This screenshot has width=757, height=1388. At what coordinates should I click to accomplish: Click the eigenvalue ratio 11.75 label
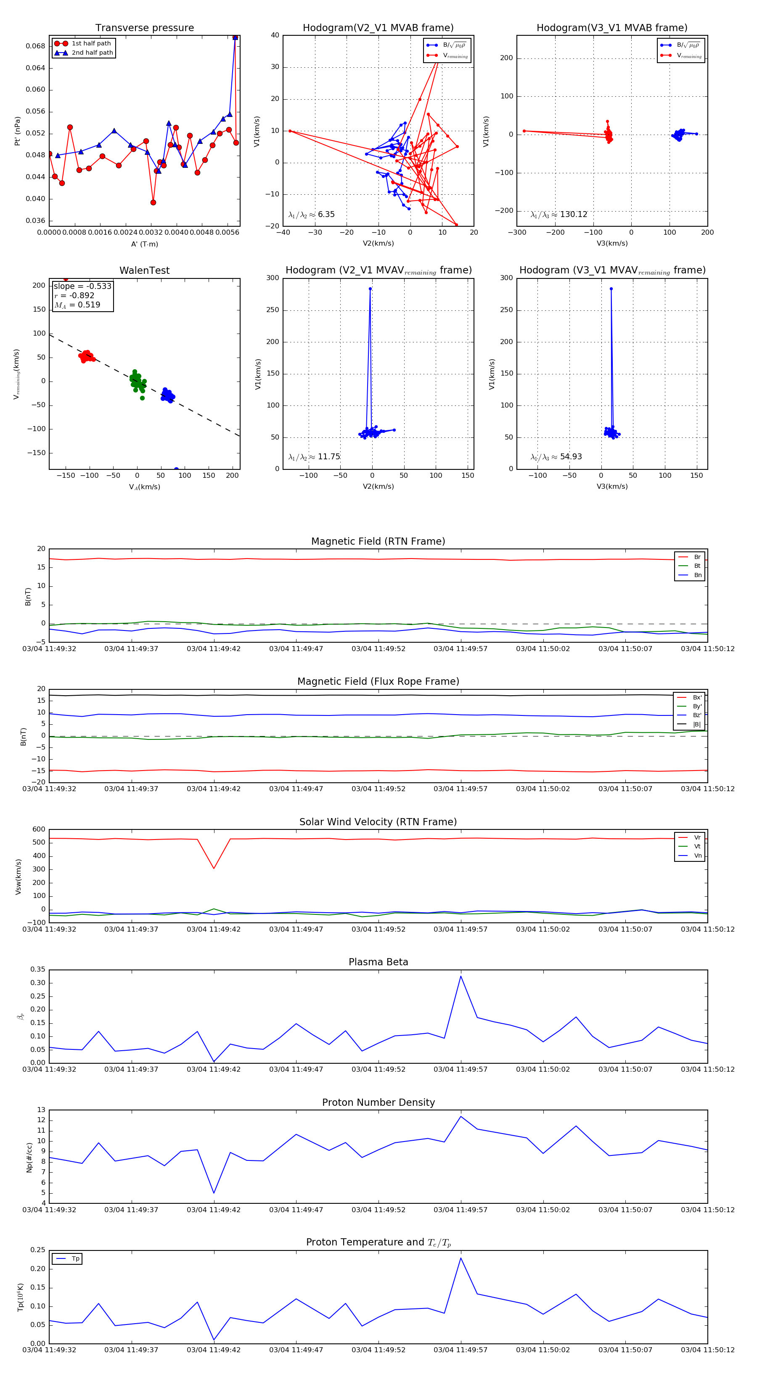pyautogui.click(x=314, y=457)
